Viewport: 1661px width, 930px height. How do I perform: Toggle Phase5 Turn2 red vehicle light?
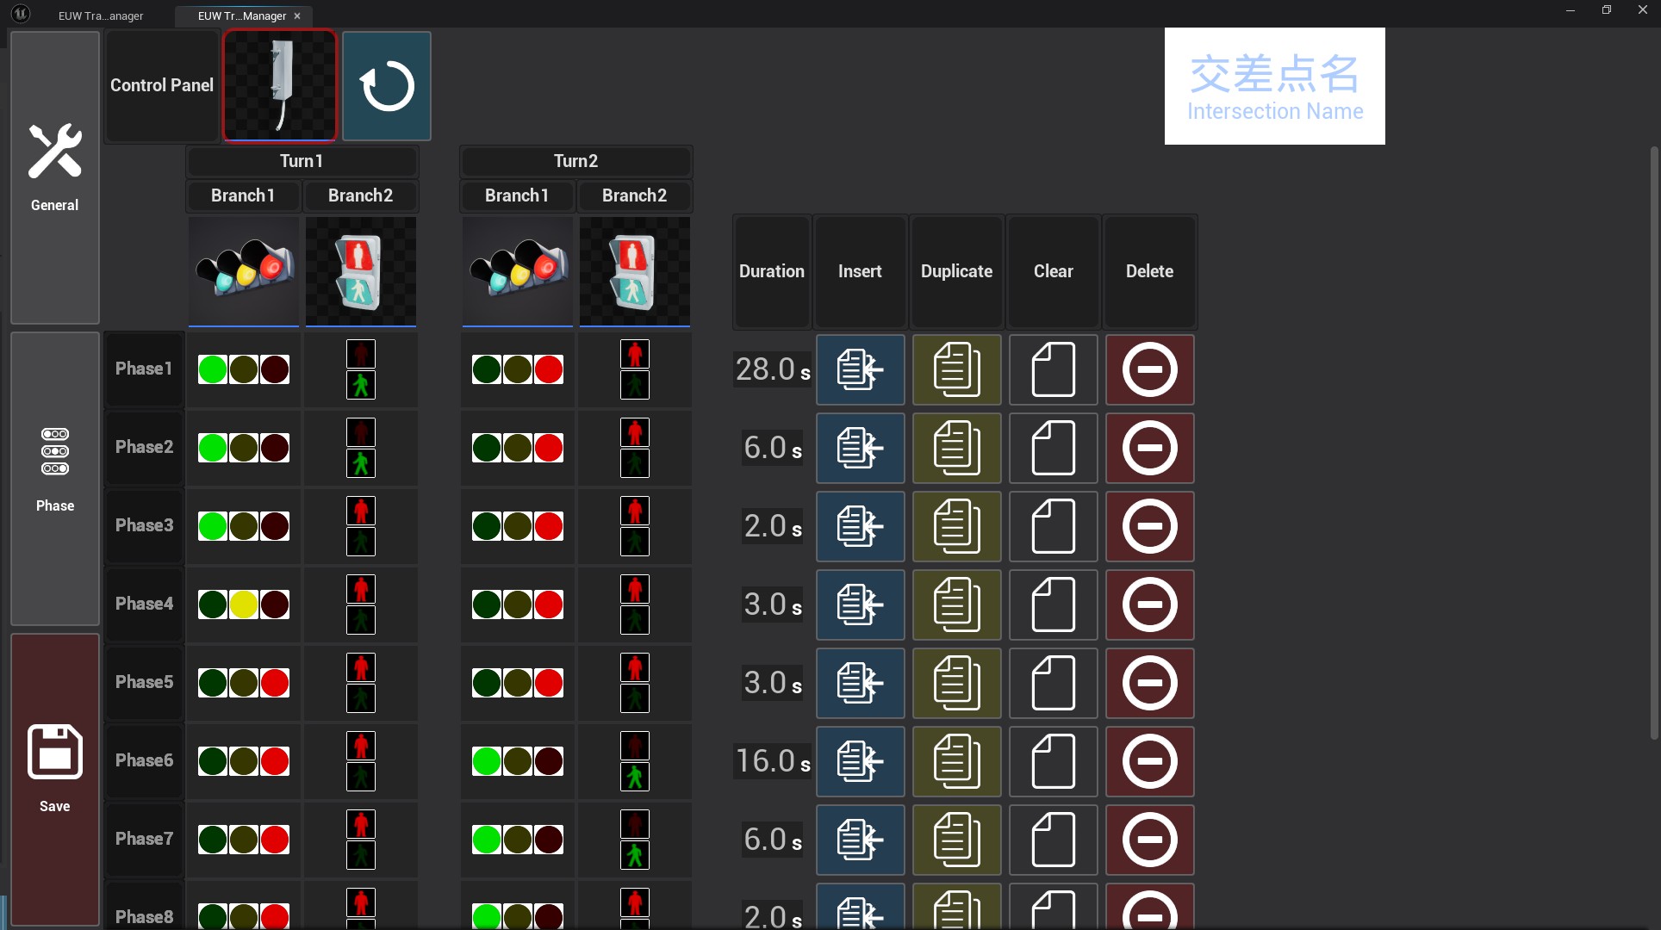pyautogui.click(x=549, y=683)
